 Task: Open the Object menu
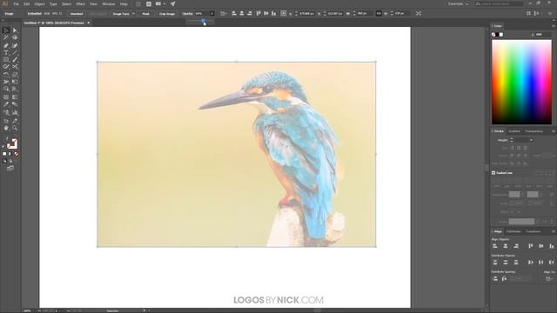point(39,3)
